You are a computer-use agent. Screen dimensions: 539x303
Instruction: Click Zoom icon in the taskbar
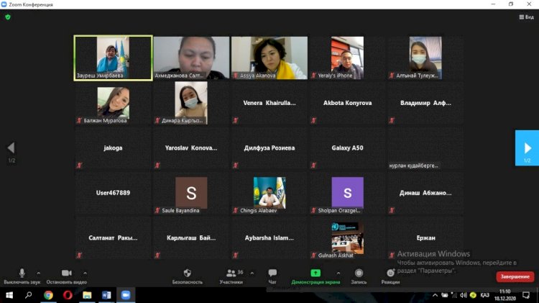click(x=126, y=295)
